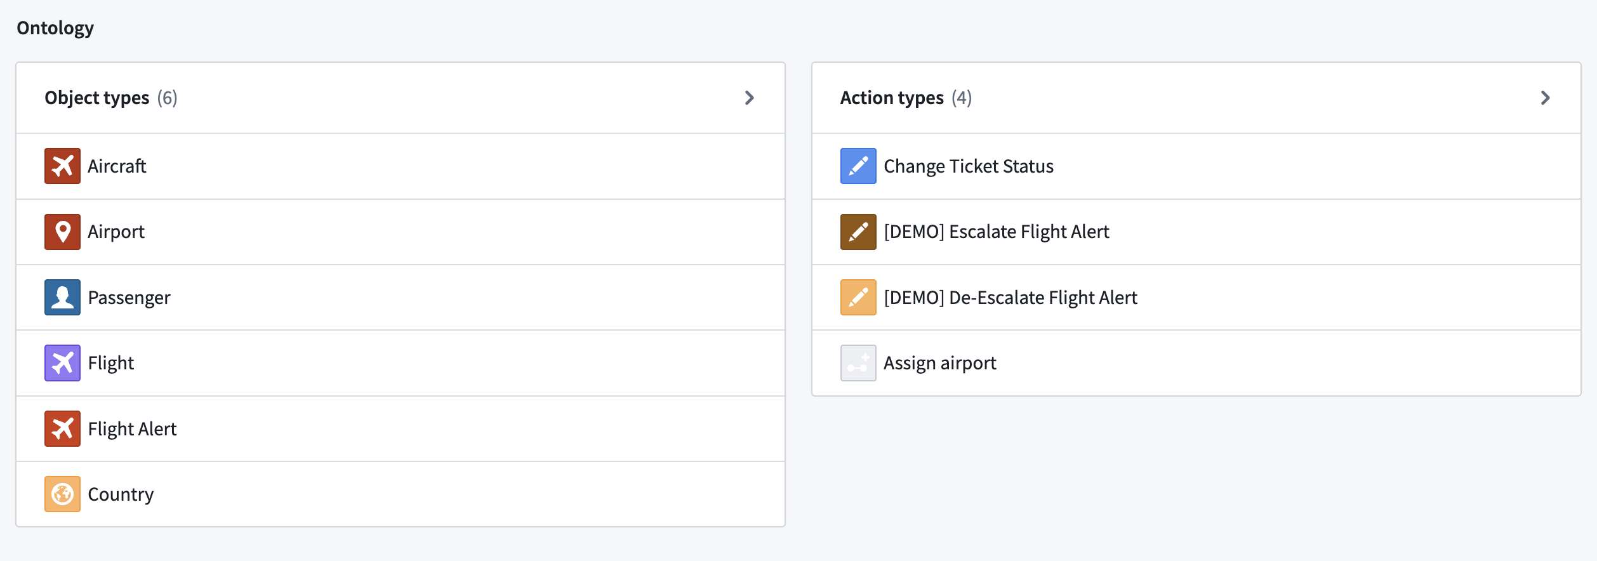The width and height of the screenshot is (1597, 561).
Task: Select the Passenger object type row
Action: [401, 298]
